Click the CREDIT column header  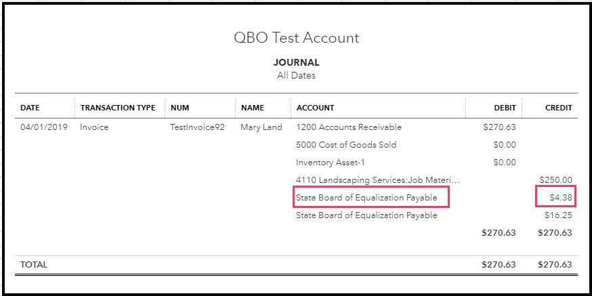click(x=558, y=108)
